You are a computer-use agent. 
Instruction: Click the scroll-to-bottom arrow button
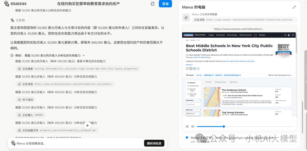88,125
